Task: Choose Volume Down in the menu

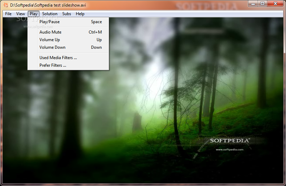Action: [69, 47]
